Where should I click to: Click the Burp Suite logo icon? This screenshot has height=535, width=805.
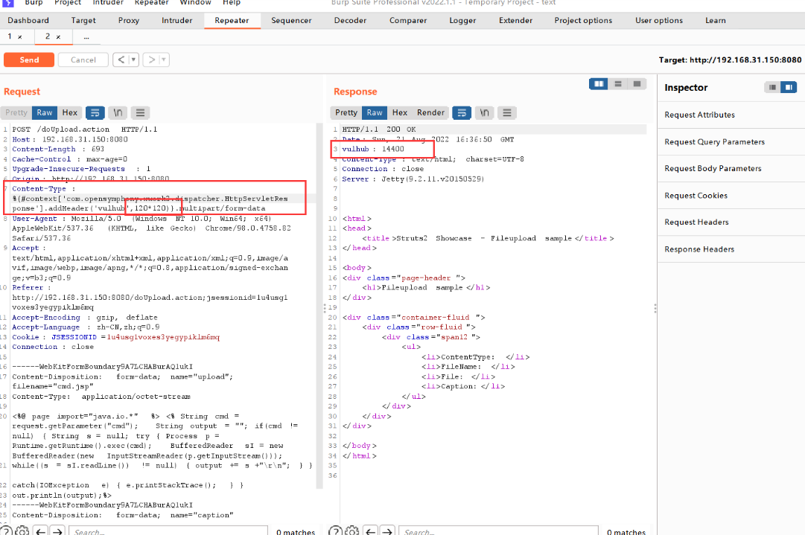pos(8,2)
